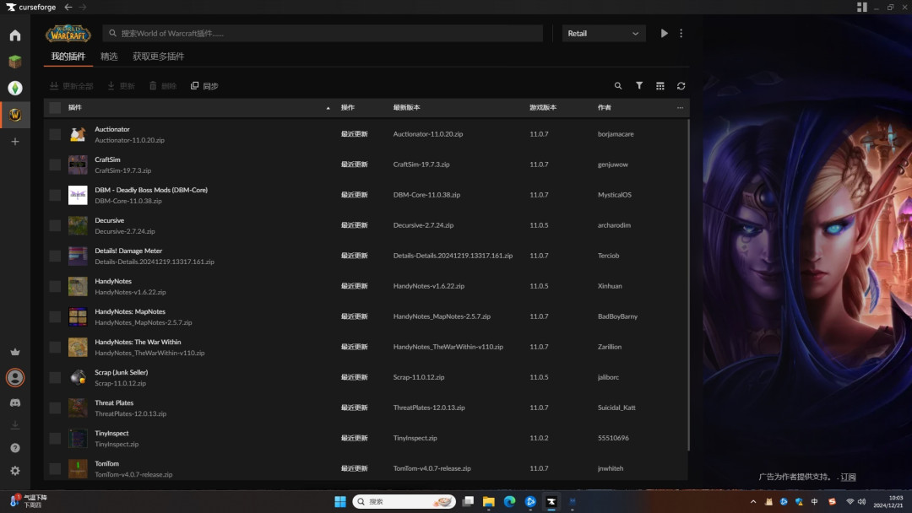Sort by the 作者 column header

point(605,107)
